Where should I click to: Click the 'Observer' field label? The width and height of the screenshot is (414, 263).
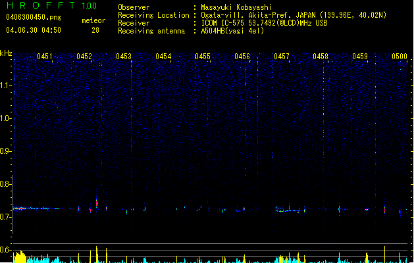click(x=134, y=7)
